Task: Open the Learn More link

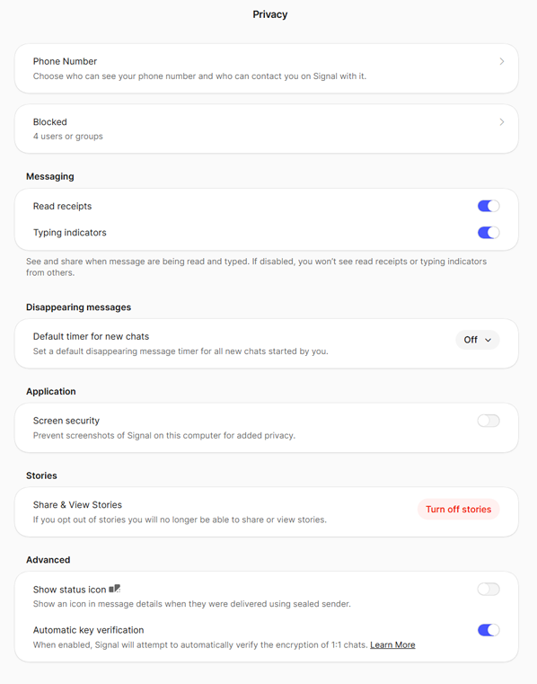Action: pos(392,644)
